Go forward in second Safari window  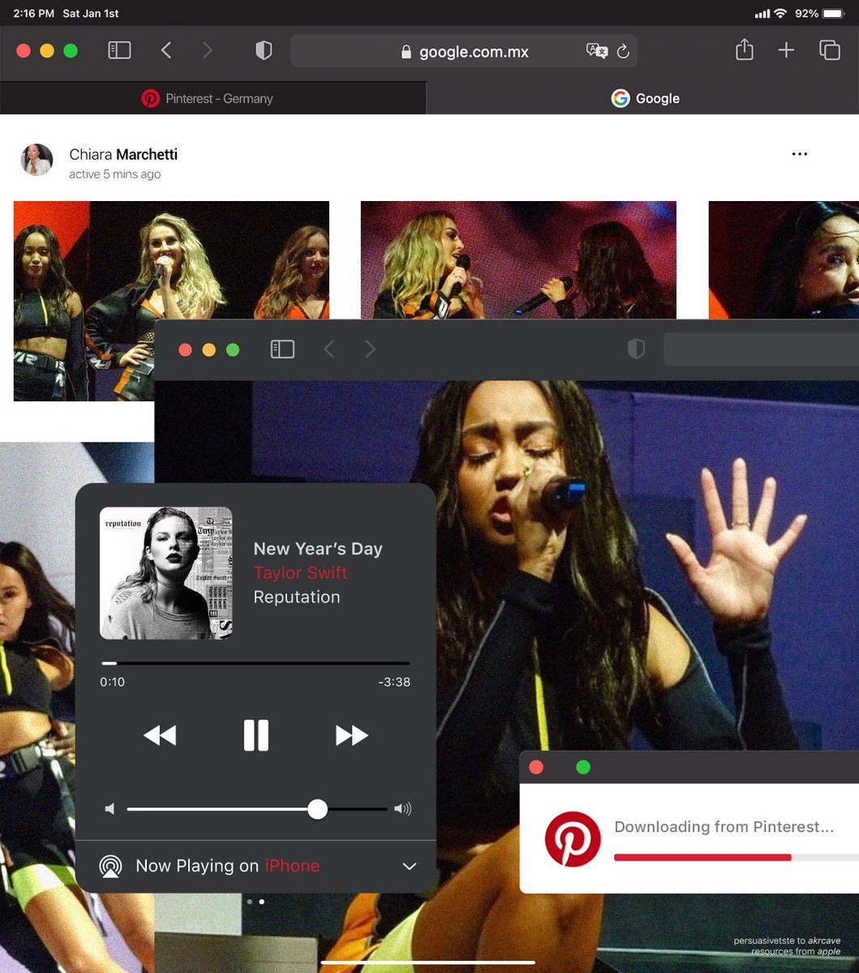click(370, 349)
